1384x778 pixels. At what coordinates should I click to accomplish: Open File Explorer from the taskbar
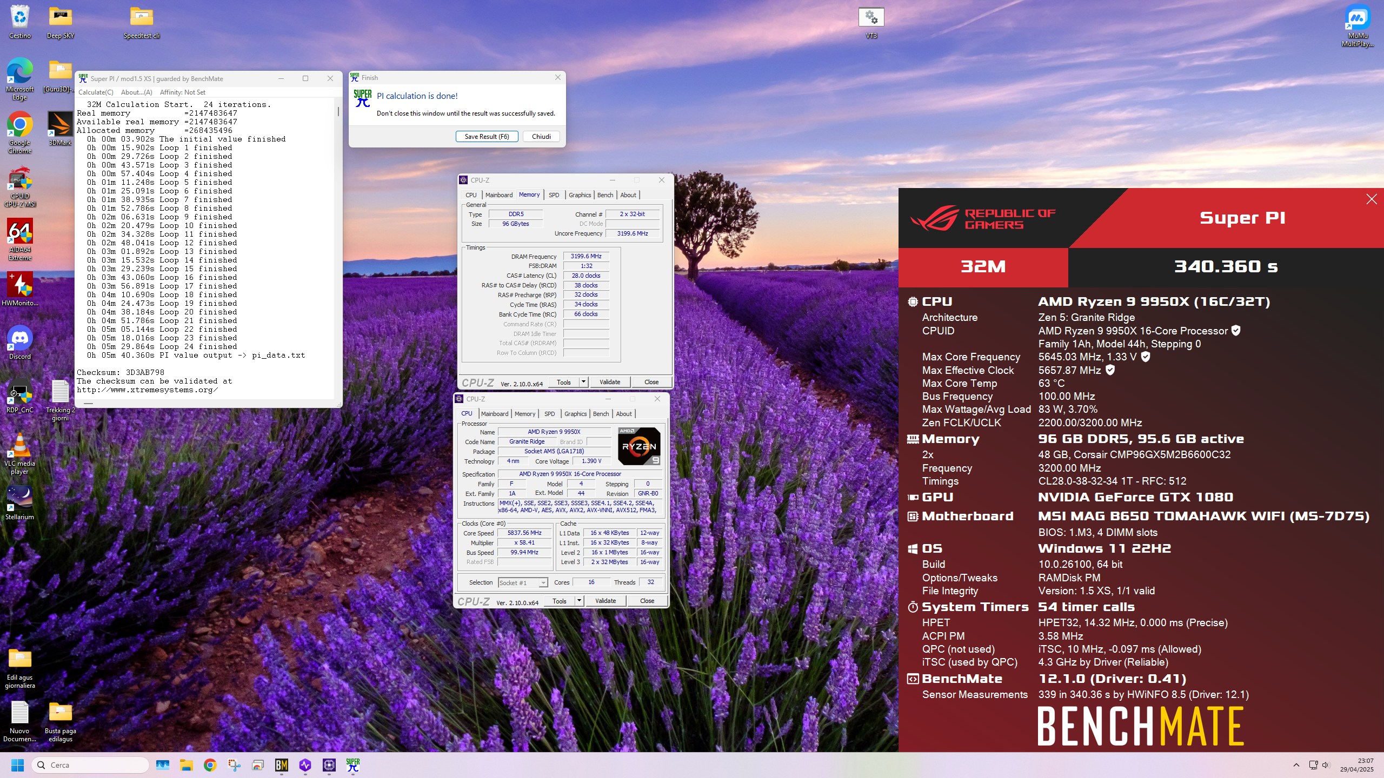coord(187,765)
